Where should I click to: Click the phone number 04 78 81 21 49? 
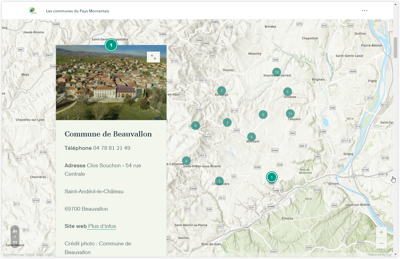pos(112,148)
